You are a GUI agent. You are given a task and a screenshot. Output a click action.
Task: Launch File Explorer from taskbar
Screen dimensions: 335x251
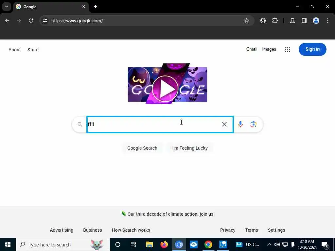click(x=149, y=244)
